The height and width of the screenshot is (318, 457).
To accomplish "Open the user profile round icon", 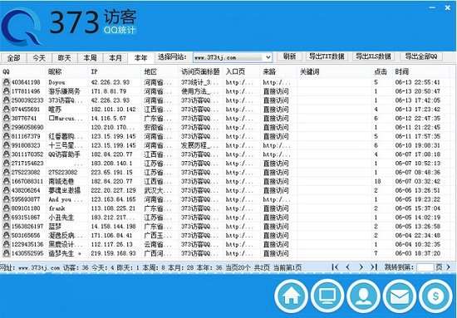I will point(363,296).
